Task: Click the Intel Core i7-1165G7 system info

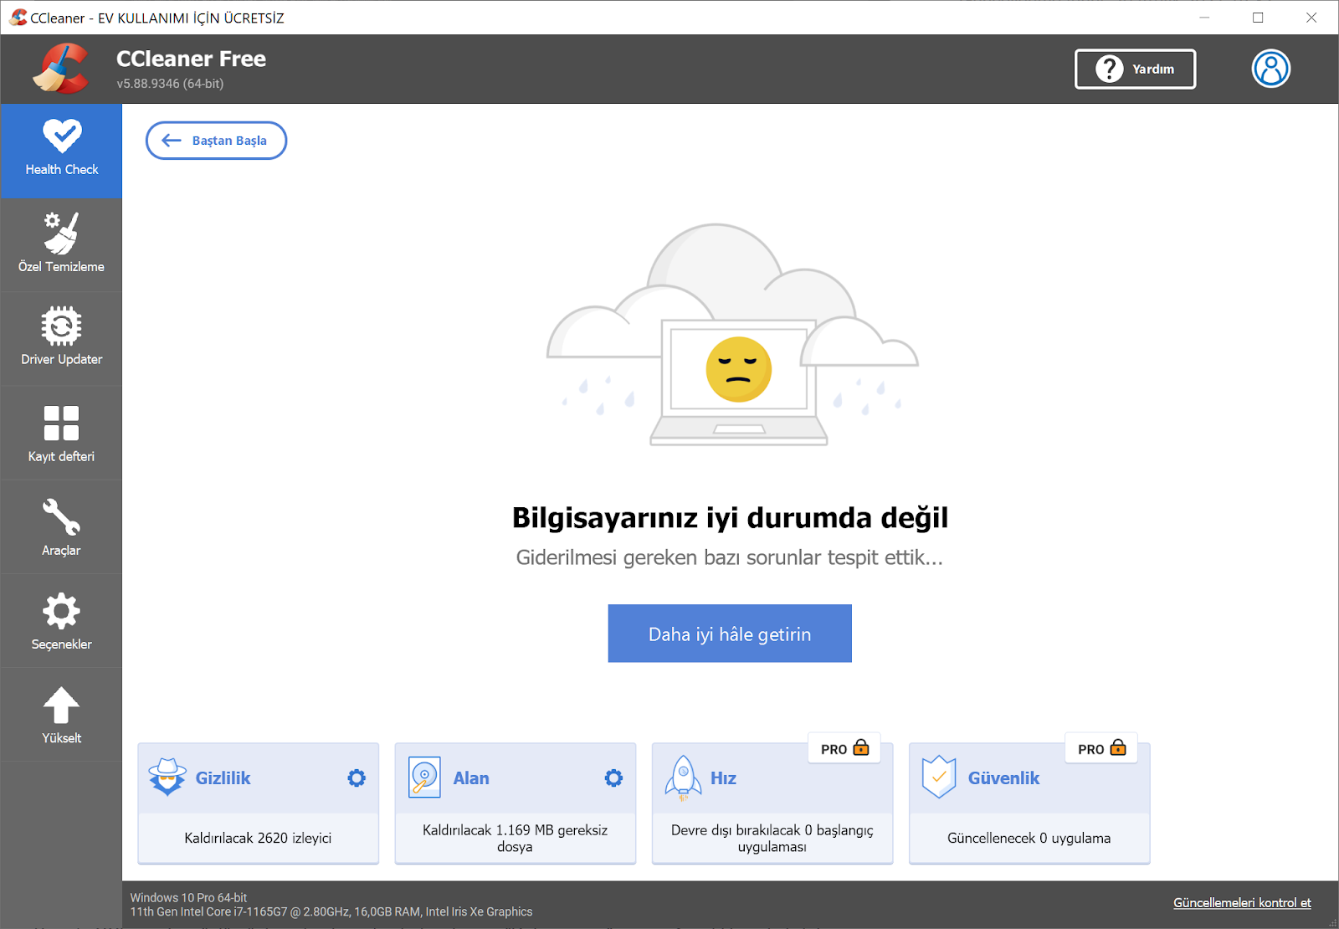Action: tap(331, 911)
